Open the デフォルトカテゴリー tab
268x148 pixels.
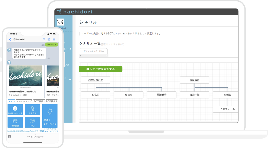click(93, 51)
